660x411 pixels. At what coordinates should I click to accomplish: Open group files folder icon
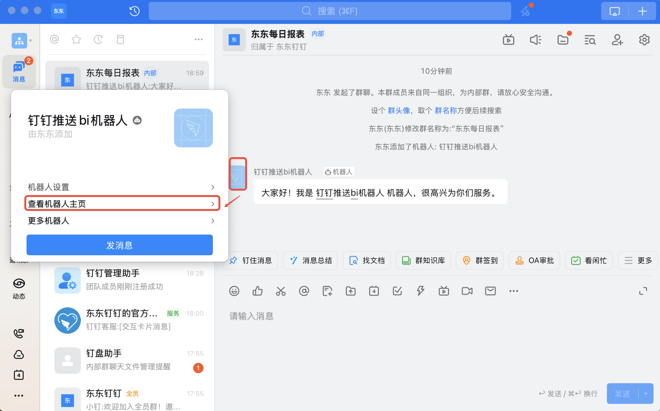click(x=563, y=40)
